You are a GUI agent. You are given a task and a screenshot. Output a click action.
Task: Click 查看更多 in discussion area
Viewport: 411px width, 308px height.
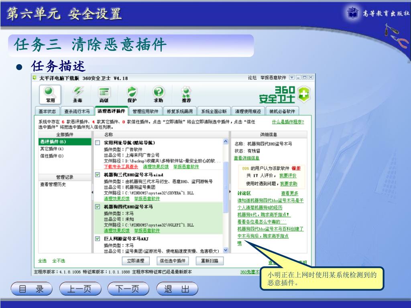(x=290, y=193)
